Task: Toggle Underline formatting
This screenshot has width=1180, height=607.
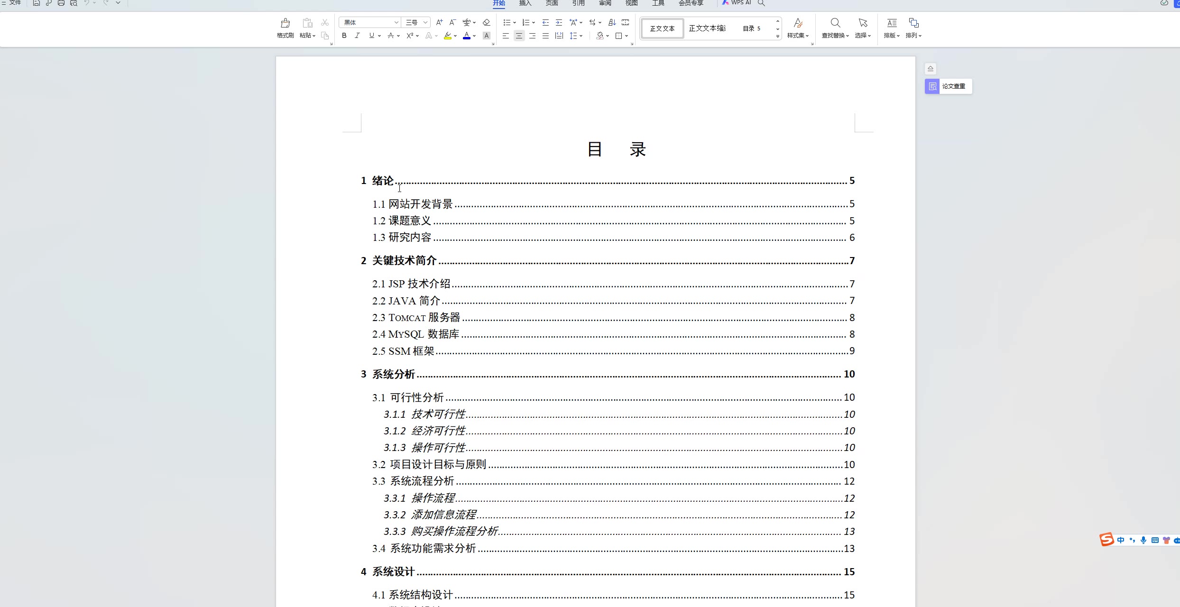Action: [x=371, y=36]
